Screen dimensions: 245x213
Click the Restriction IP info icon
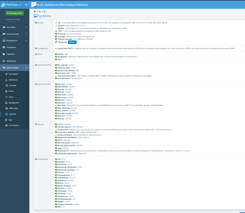pos(56,151)
